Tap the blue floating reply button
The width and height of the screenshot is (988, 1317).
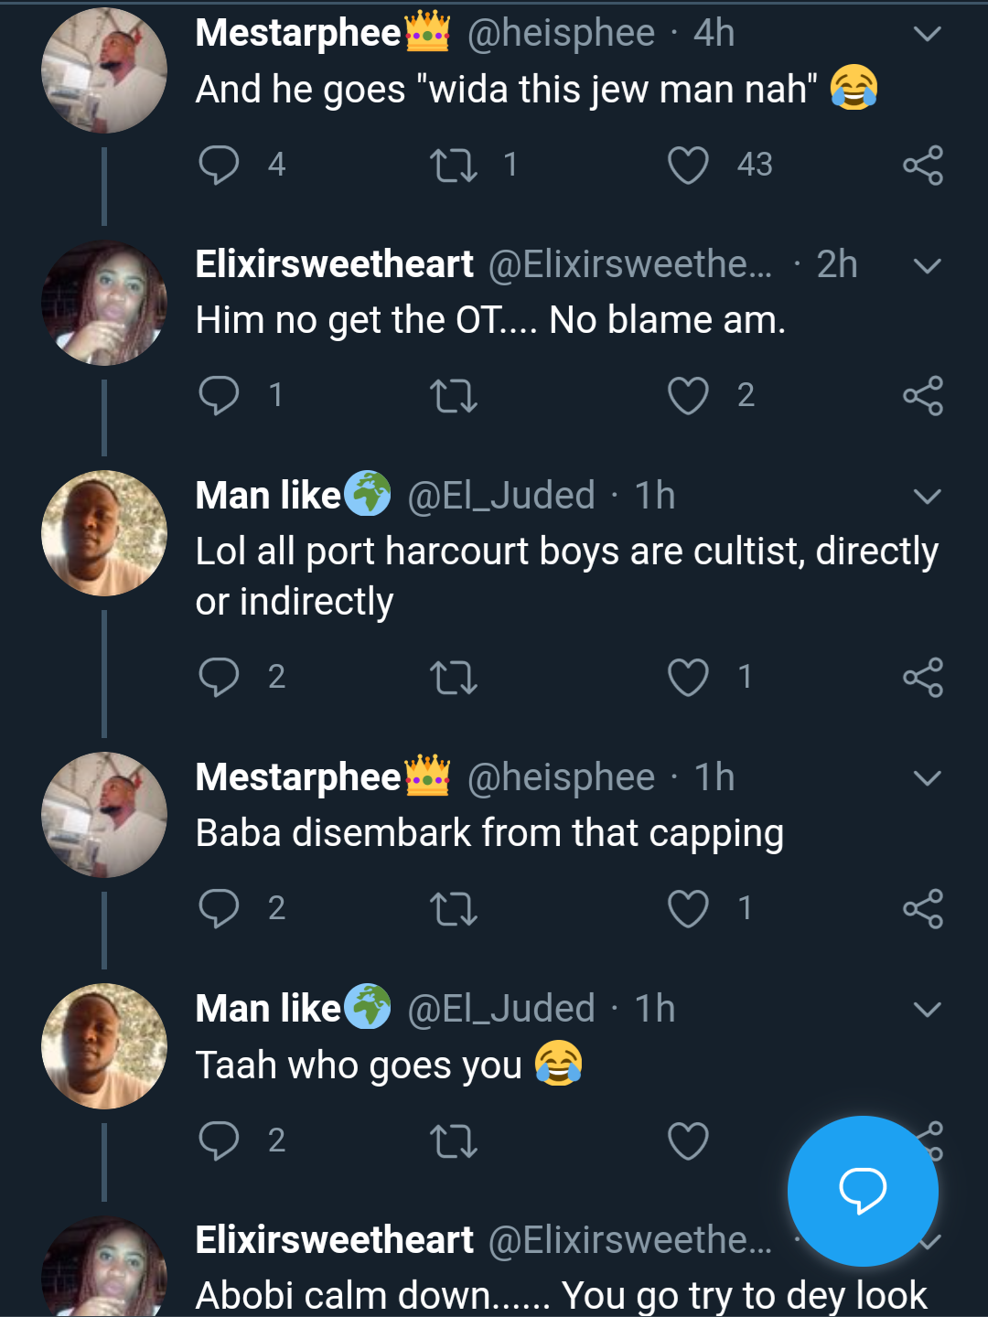pos(863,1191)
